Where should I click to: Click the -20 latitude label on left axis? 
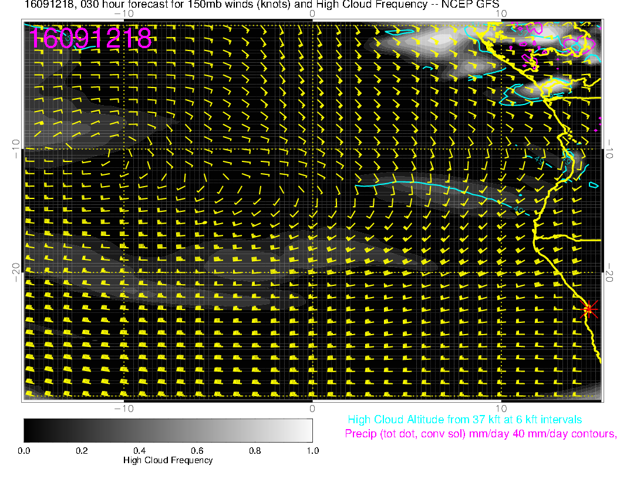pos(16,268)
